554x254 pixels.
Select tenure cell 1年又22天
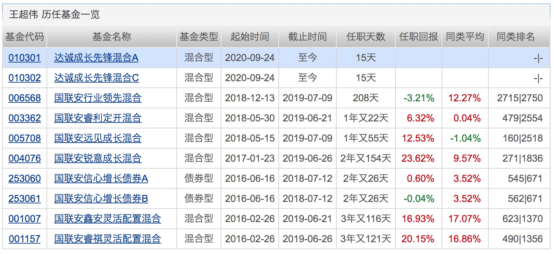pyautogui.click(x=366, y=118)
